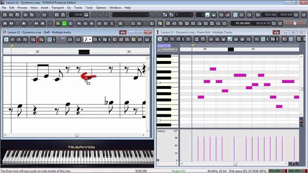Open a project with folder icon

click(11, 15)
